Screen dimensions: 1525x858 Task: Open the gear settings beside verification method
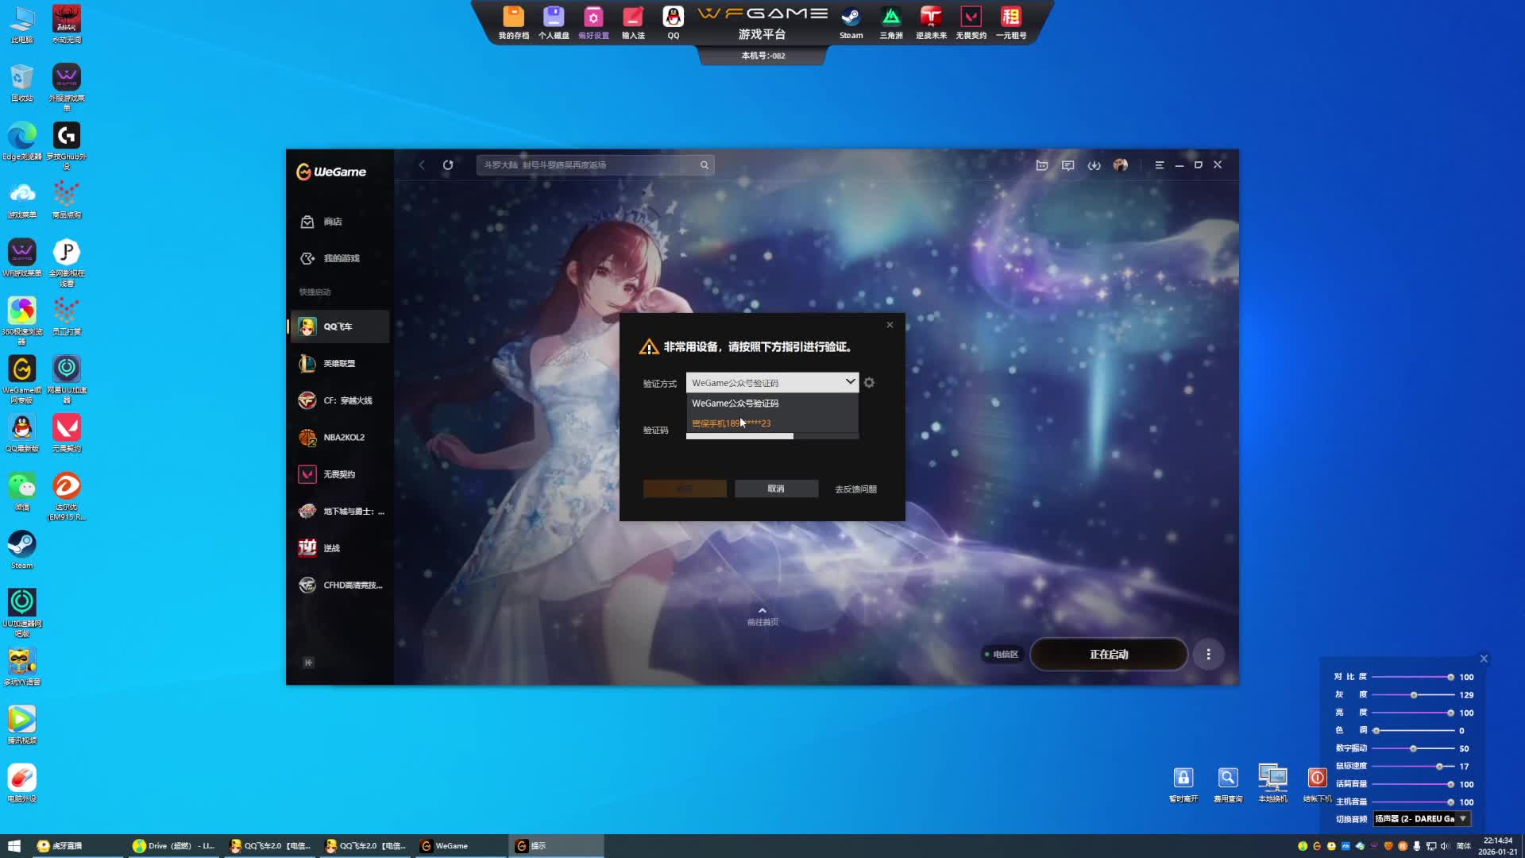[869, 383]
